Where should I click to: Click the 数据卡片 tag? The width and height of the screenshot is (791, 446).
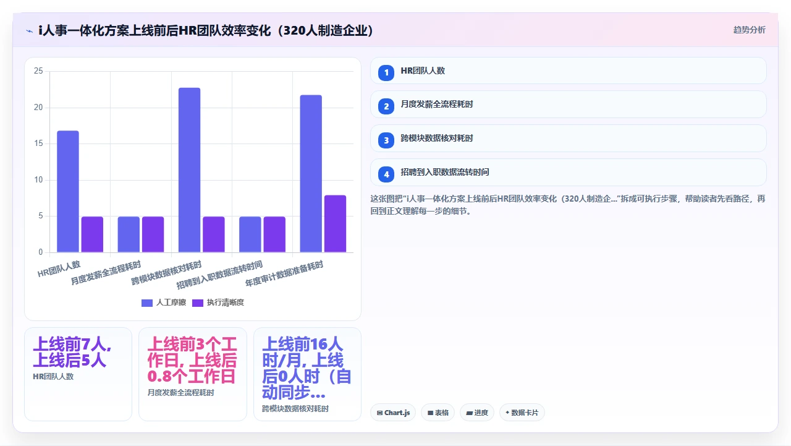pyautogui.click(x=522, y=413)
